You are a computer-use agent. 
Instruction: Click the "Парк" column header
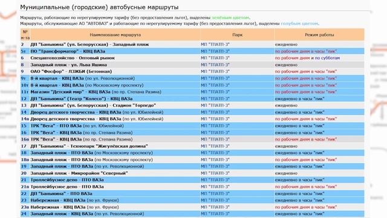(237, 35)
